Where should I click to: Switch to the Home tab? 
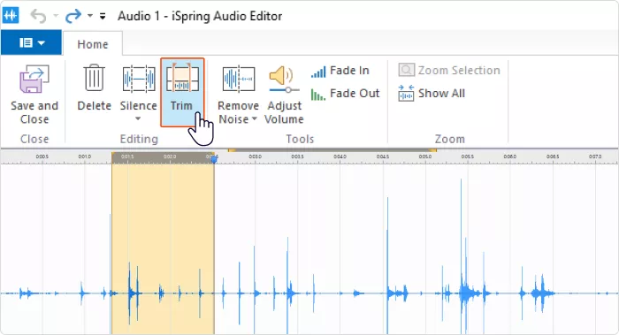click(93, 44)
